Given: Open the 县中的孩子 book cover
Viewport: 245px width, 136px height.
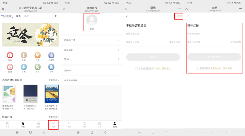Looking at the screenshot, I should coord(52,94).
